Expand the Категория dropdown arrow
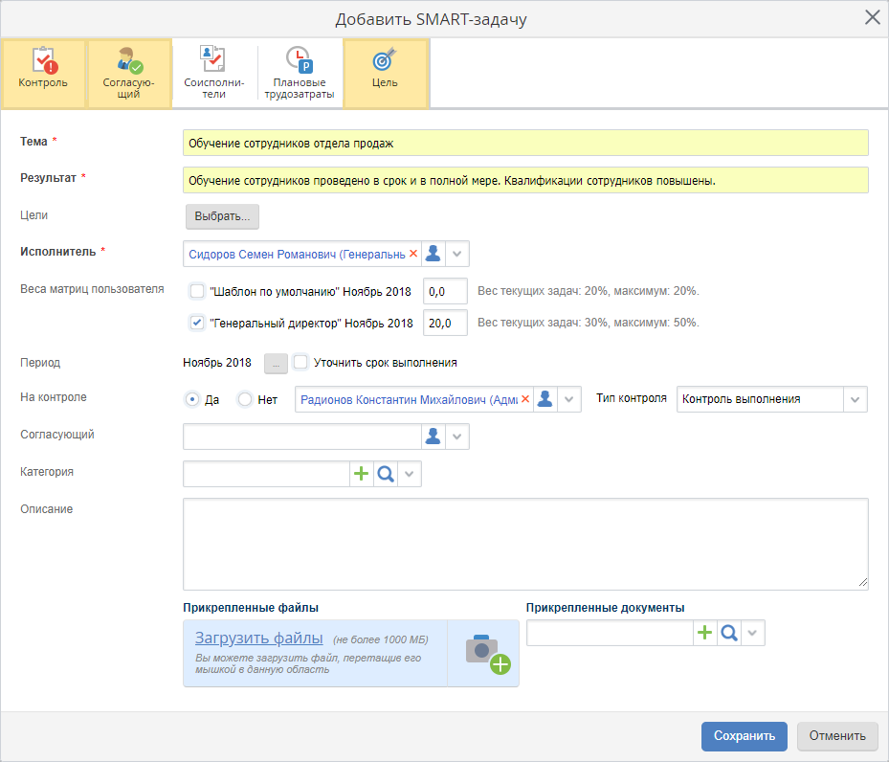The height and width of the screenshot is (762, 889). coord(410,474)
